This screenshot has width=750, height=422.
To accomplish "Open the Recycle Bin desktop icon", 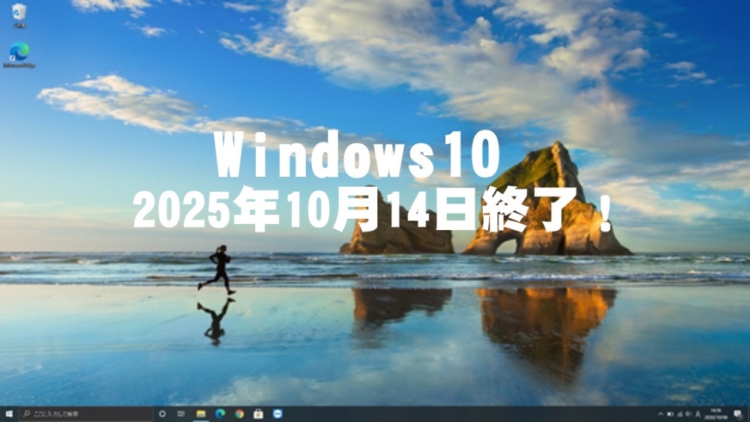I will coord(19,13).
